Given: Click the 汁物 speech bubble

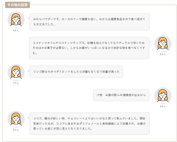Looking at the screenshot, I should tap(121, 95).
